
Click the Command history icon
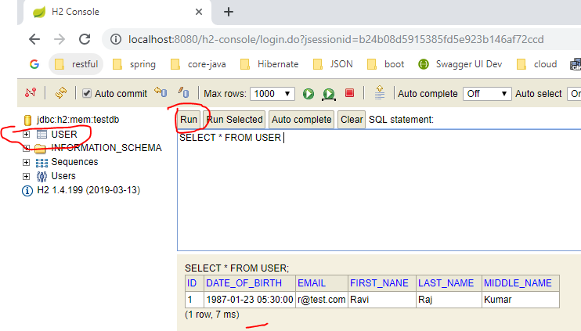click(380, 92)
